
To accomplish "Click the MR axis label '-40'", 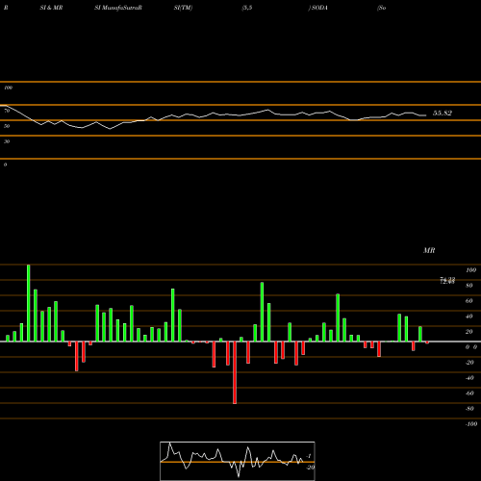I will tap(469, 378).
